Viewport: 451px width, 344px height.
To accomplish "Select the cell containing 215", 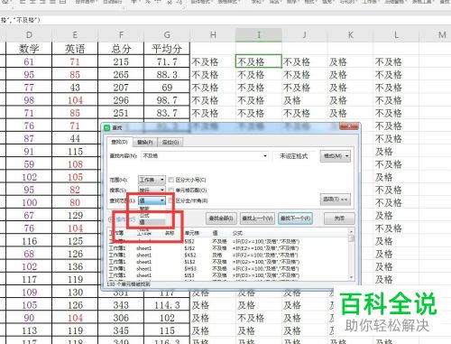I will pyautogui.click(x=121, y=61).
